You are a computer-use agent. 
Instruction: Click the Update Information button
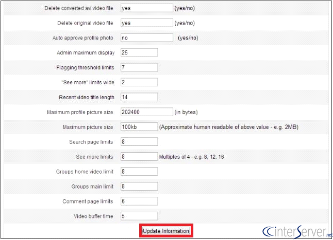(x=166, y=231)
